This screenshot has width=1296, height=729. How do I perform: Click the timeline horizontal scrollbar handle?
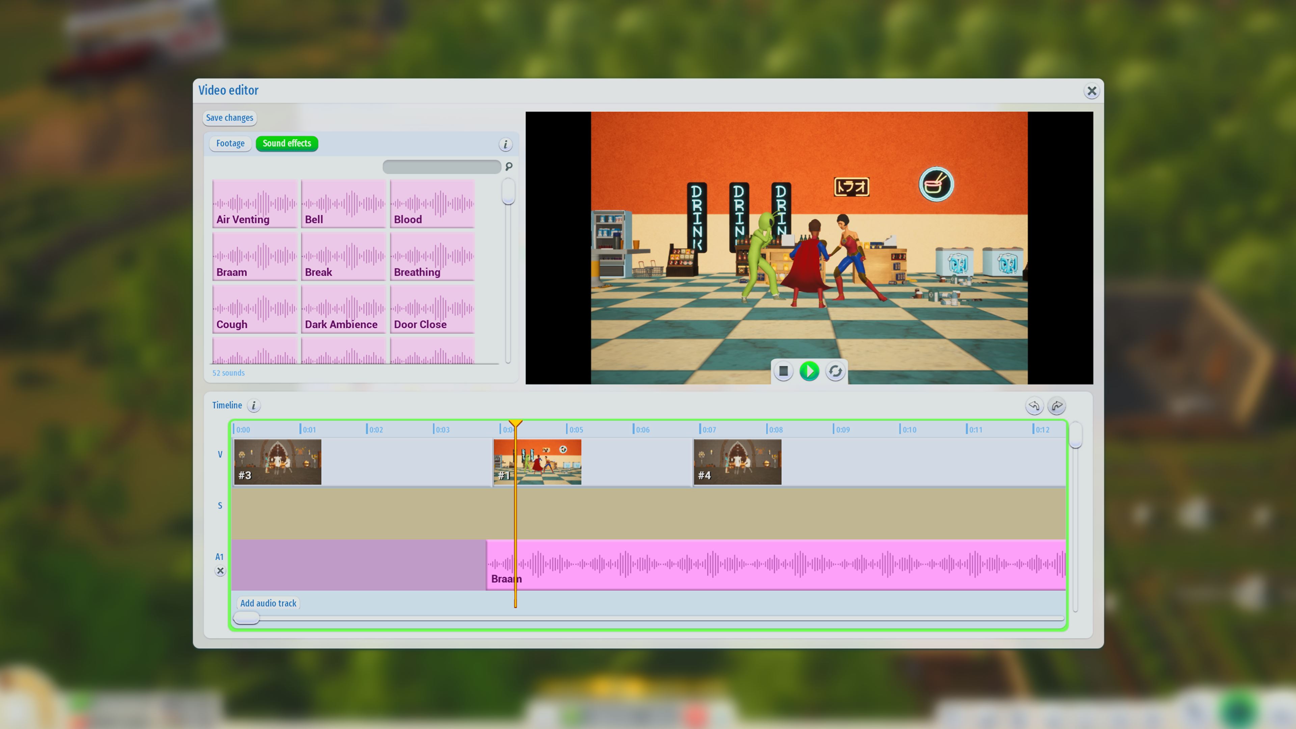pyautogui.click(x=246, y=618)
